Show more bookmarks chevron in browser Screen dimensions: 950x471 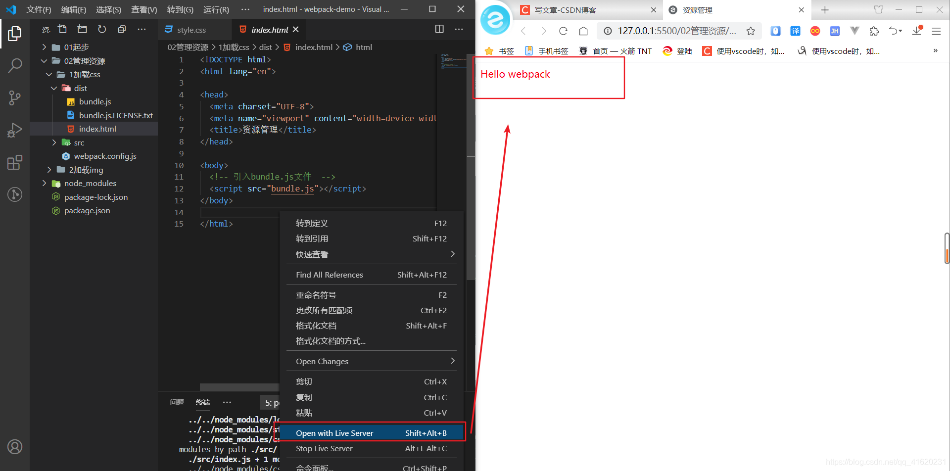pyautogui.click(x=935, y=50)
